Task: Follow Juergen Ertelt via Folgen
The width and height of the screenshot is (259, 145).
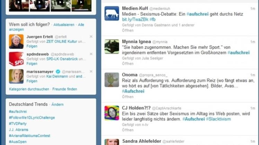Action: tap(32, 46)
